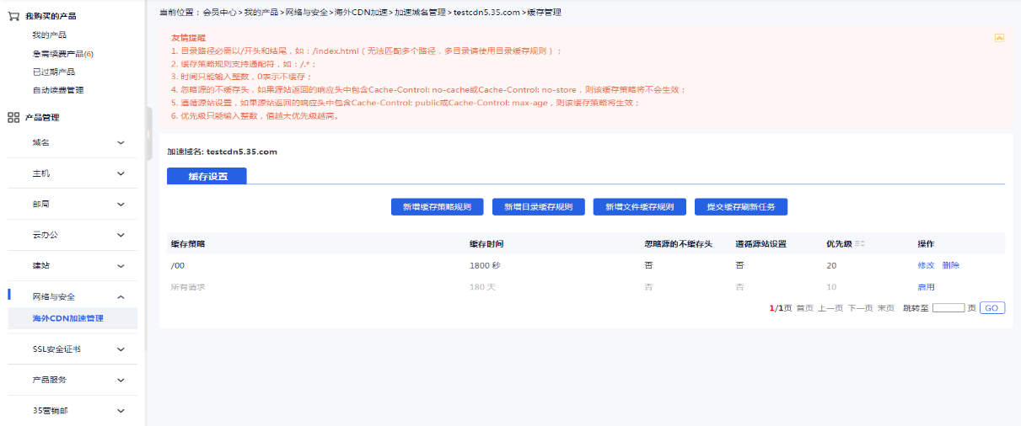Viewport: 1021px width, 426px height.
Task: Expand the 主机 sidebar section
Action: [x=121, y=173]
